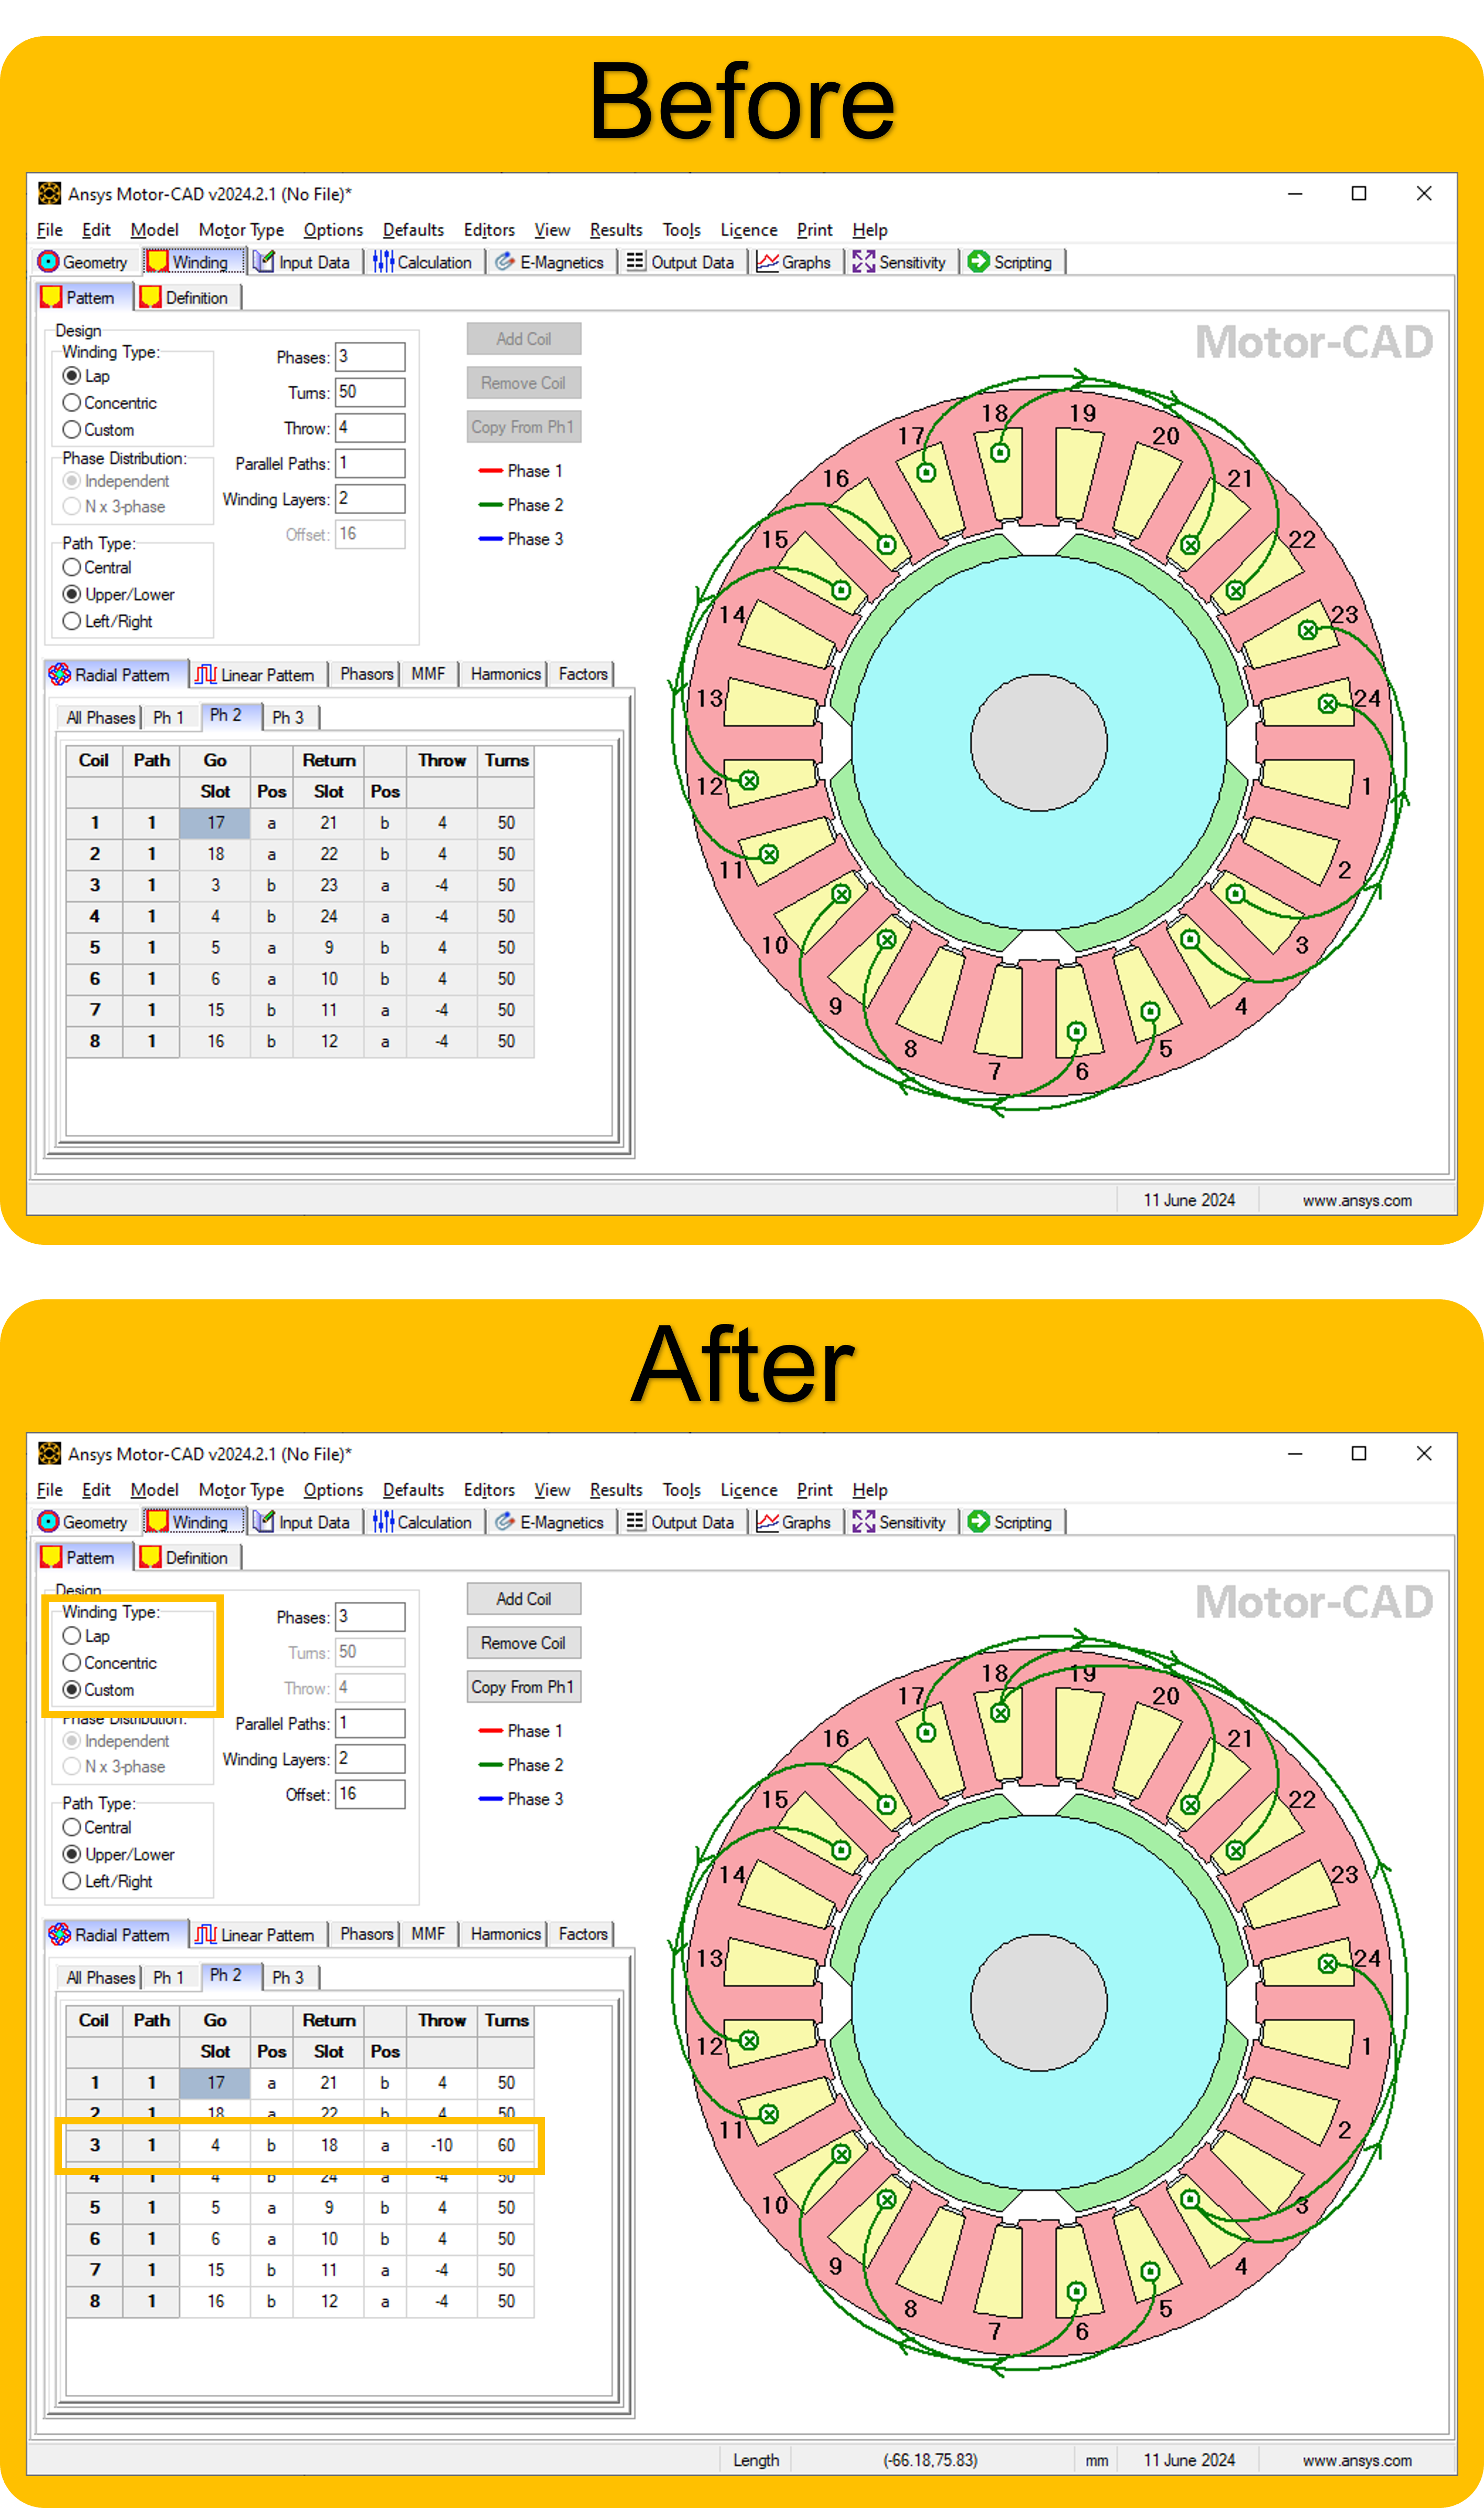Click Add Coil button in After window
The height and width of the screenshot is (2508, 1484).
(524, 1599)
